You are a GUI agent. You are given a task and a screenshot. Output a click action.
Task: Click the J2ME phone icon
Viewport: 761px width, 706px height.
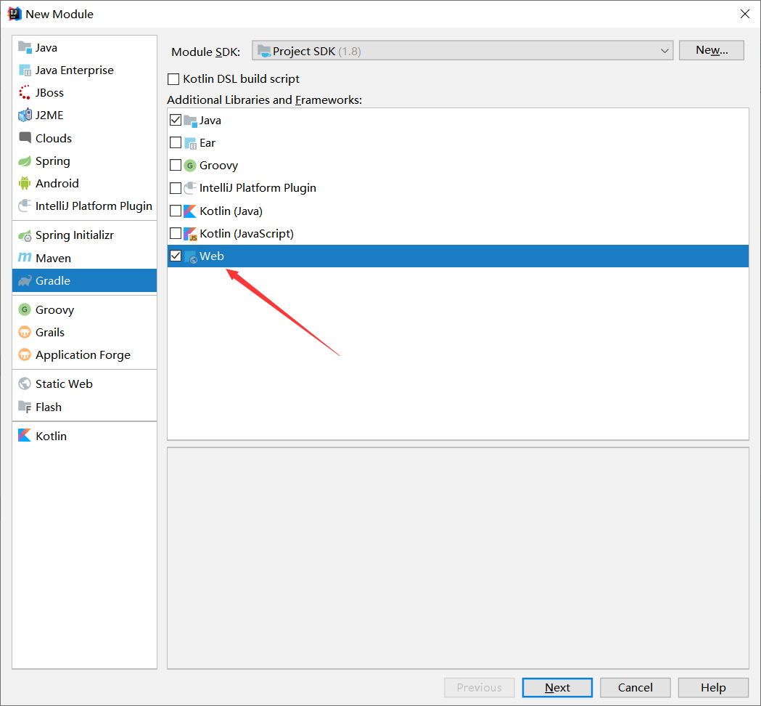click(25, 115)
